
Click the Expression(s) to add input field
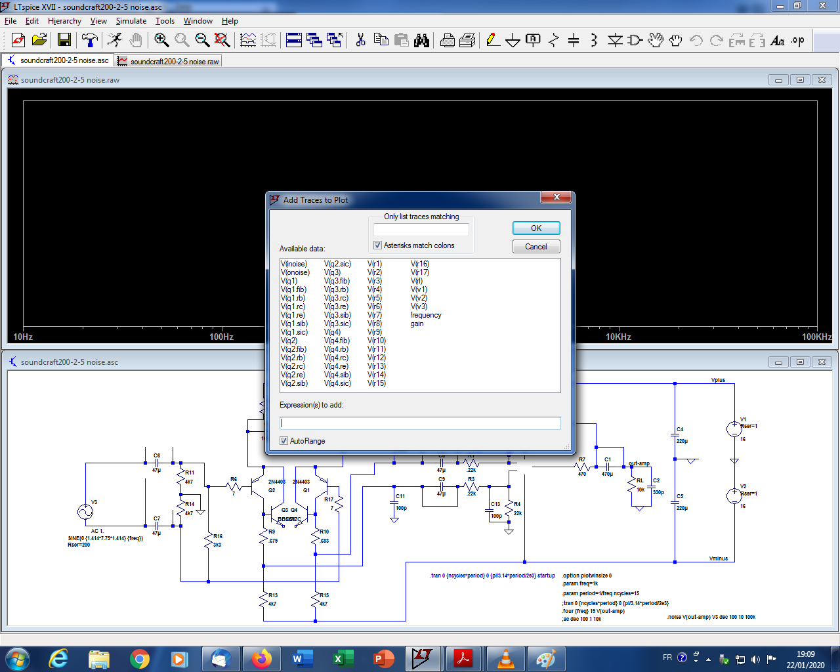point(420,423)
